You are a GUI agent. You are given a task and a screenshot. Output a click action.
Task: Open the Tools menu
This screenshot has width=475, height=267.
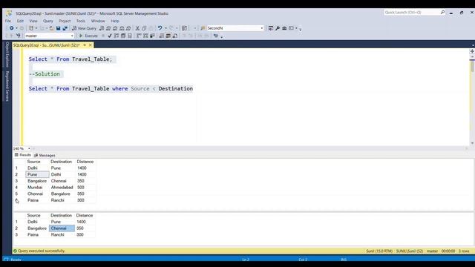tap(81, 21)
